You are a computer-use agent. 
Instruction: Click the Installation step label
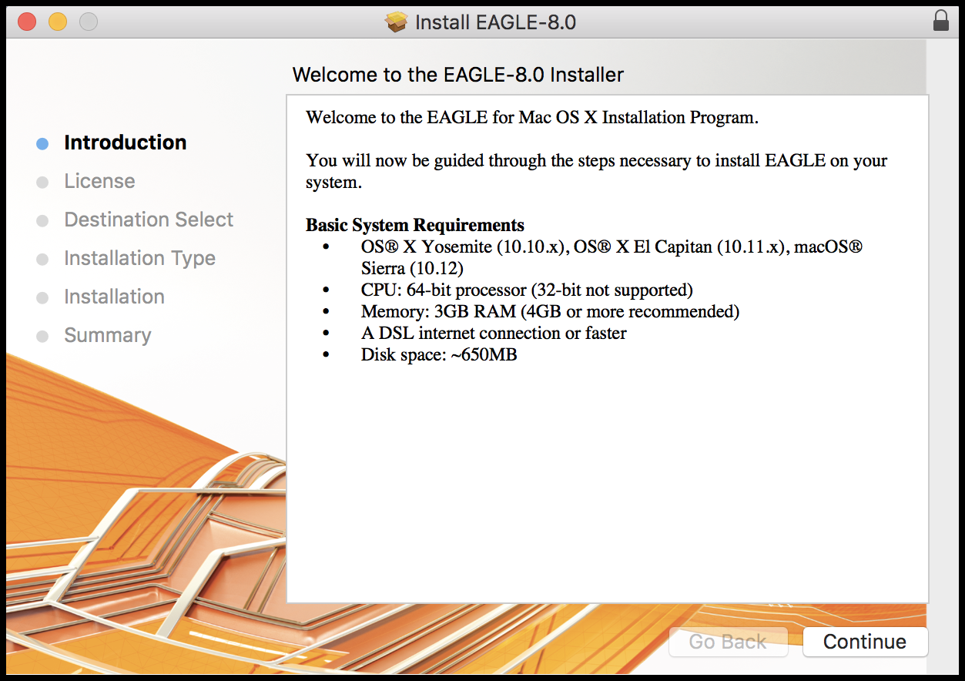114,297
